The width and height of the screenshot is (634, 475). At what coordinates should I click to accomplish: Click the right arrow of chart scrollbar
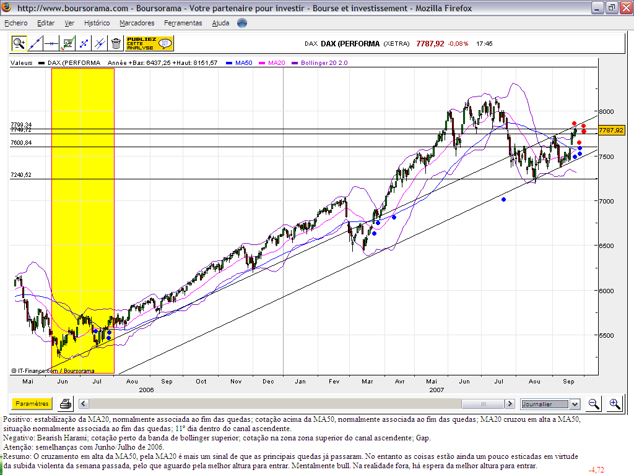pos(510,403)
